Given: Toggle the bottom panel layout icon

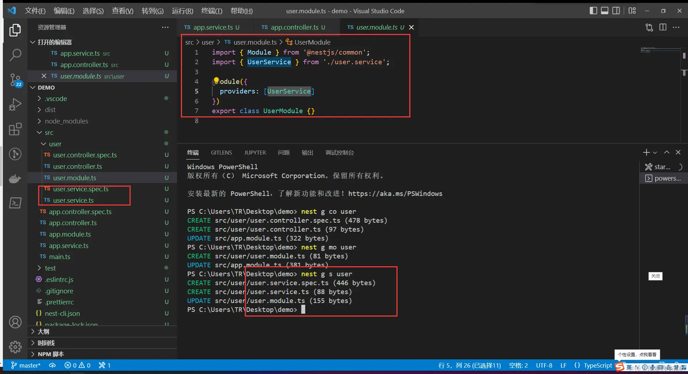Looking at the screenshot, I should [604, 11].
